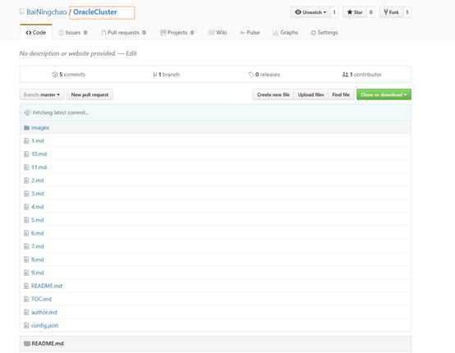Fork the OracleCluster repository
The height and width of the screenshot is (353, 455).
(x=391, y=12)
